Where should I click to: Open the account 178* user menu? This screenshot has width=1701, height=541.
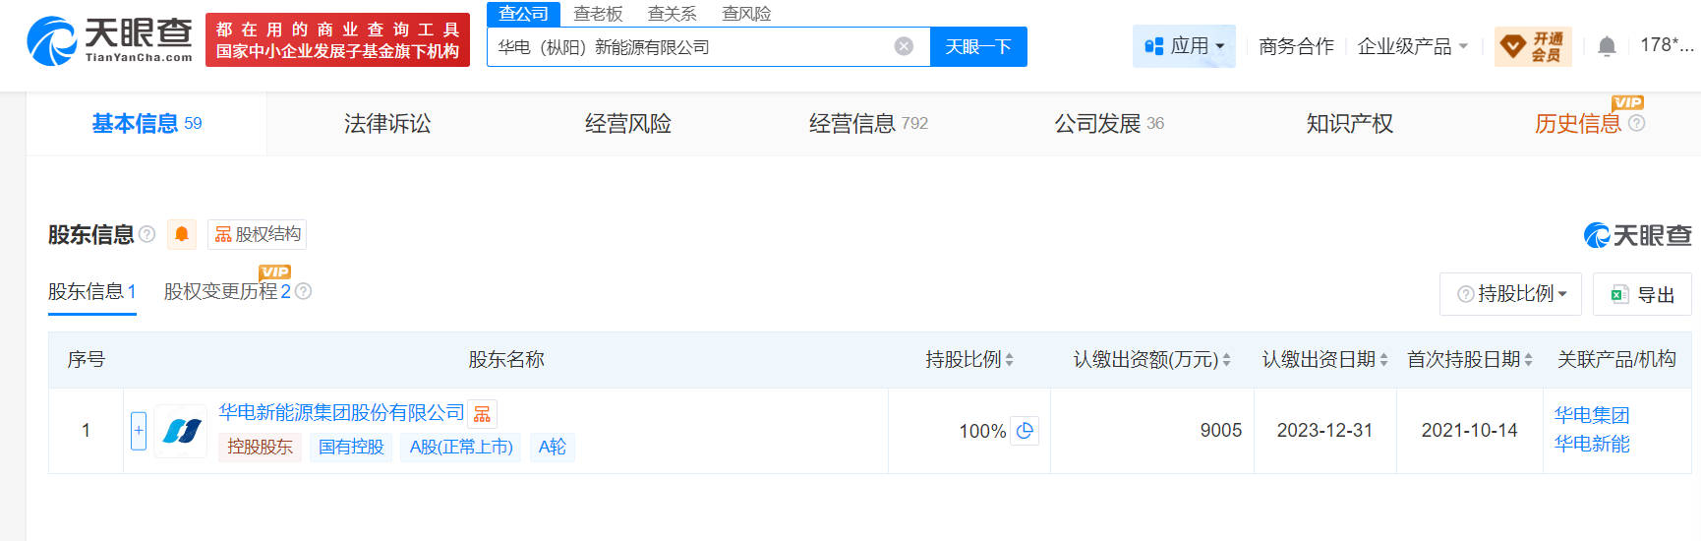(x=1667, y=45)
